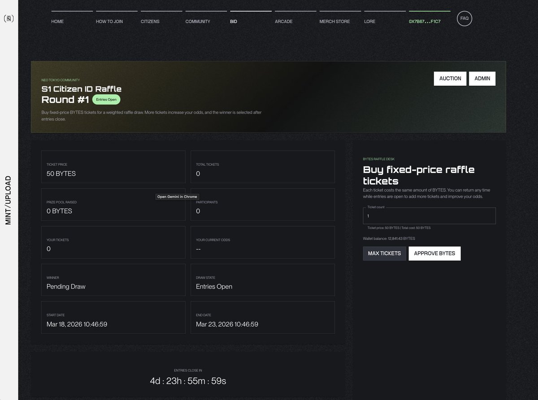This screenshot has width=538, height=400.
Task: Click 'Buy fixed-price raffle tickets' heading
Action: [419, 175]
